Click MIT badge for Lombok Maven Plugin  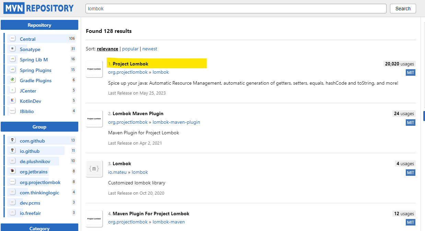tap(411, 122)
